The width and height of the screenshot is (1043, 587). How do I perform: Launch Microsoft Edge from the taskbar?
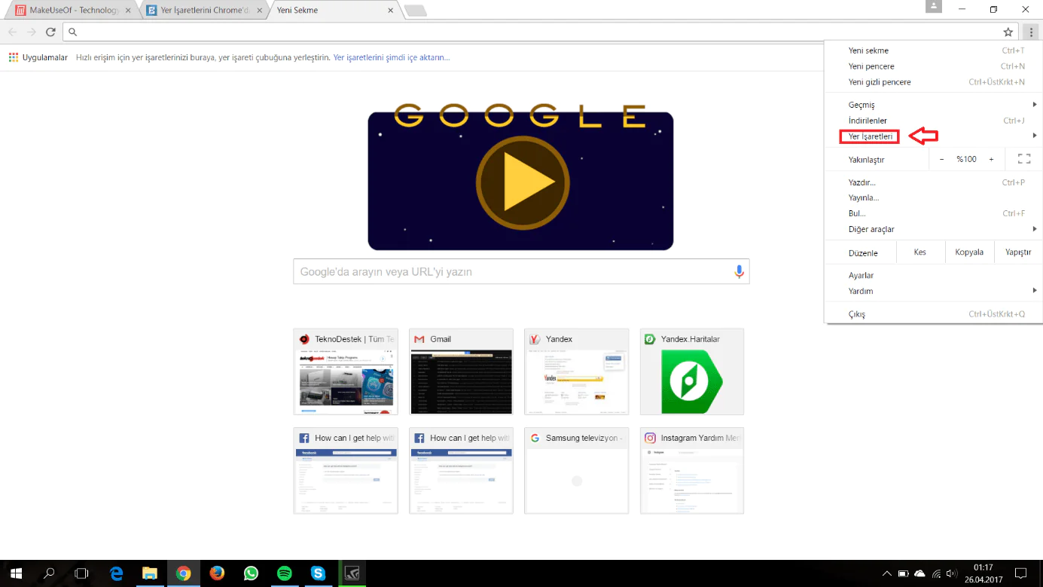click(117, 573)
